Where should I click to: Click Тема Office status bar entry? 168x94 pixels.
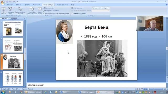click(16, 89)
